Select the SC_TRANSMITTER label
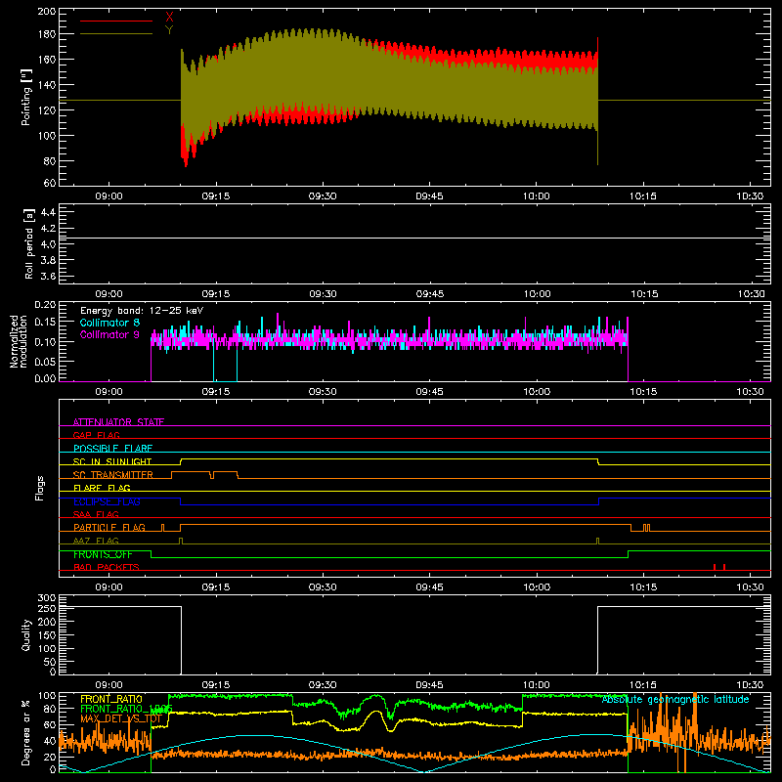This screenshot has height=782, width=782. (x=113, y=475)
